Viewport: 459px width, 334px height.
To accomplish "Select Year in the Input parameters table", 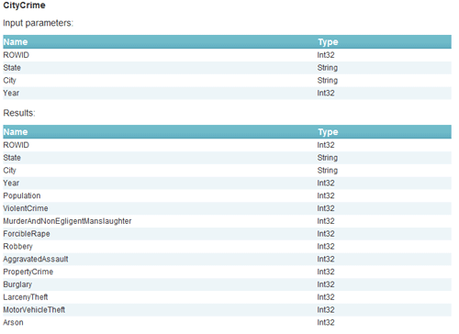I will tap(11, 93).
